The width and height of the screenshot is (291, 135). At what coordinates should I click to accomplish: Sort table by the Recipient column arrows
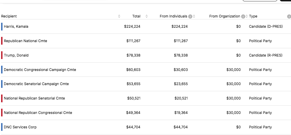119,16
